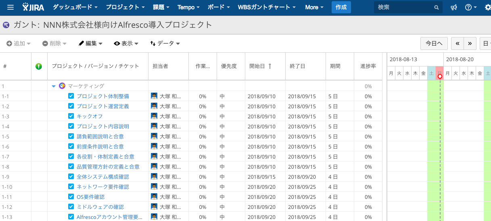The width and height of the screenshot is (491, 221).
Task: Open the 全体システム構成確認 ticket link
Action: (x=103, y=177)
